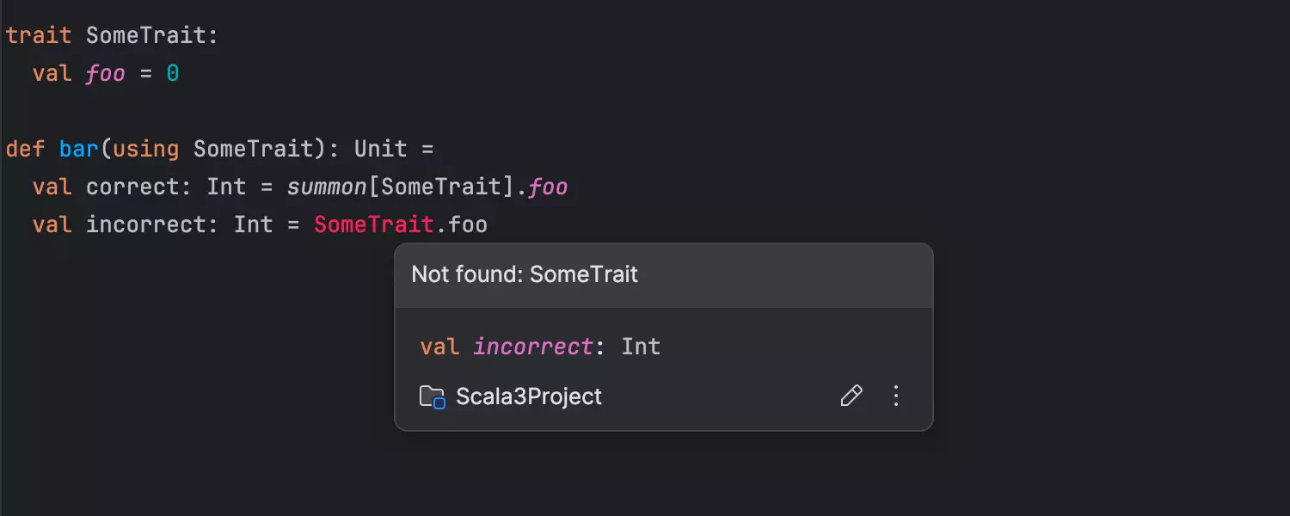Screen dimensions: 1290x516
Task: Click 'Int' type in the popup signature
Action: coord(641,347)
